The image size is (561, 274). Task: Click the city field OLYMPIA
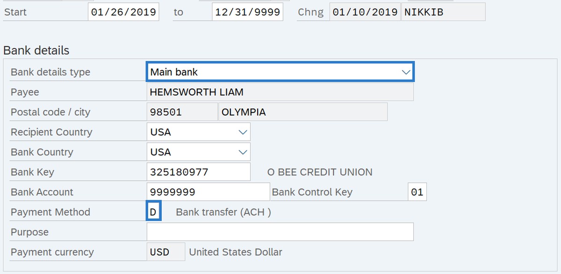pos(302,112)
